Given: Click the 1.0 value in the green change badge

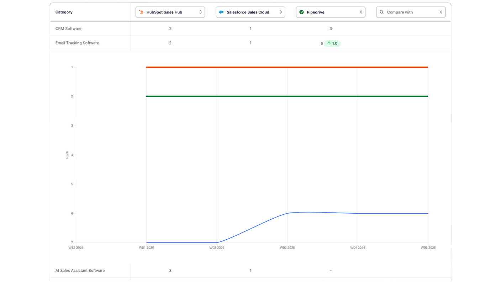Looking at the screenshot, I should pyautogui.click(x=335, y=43).
